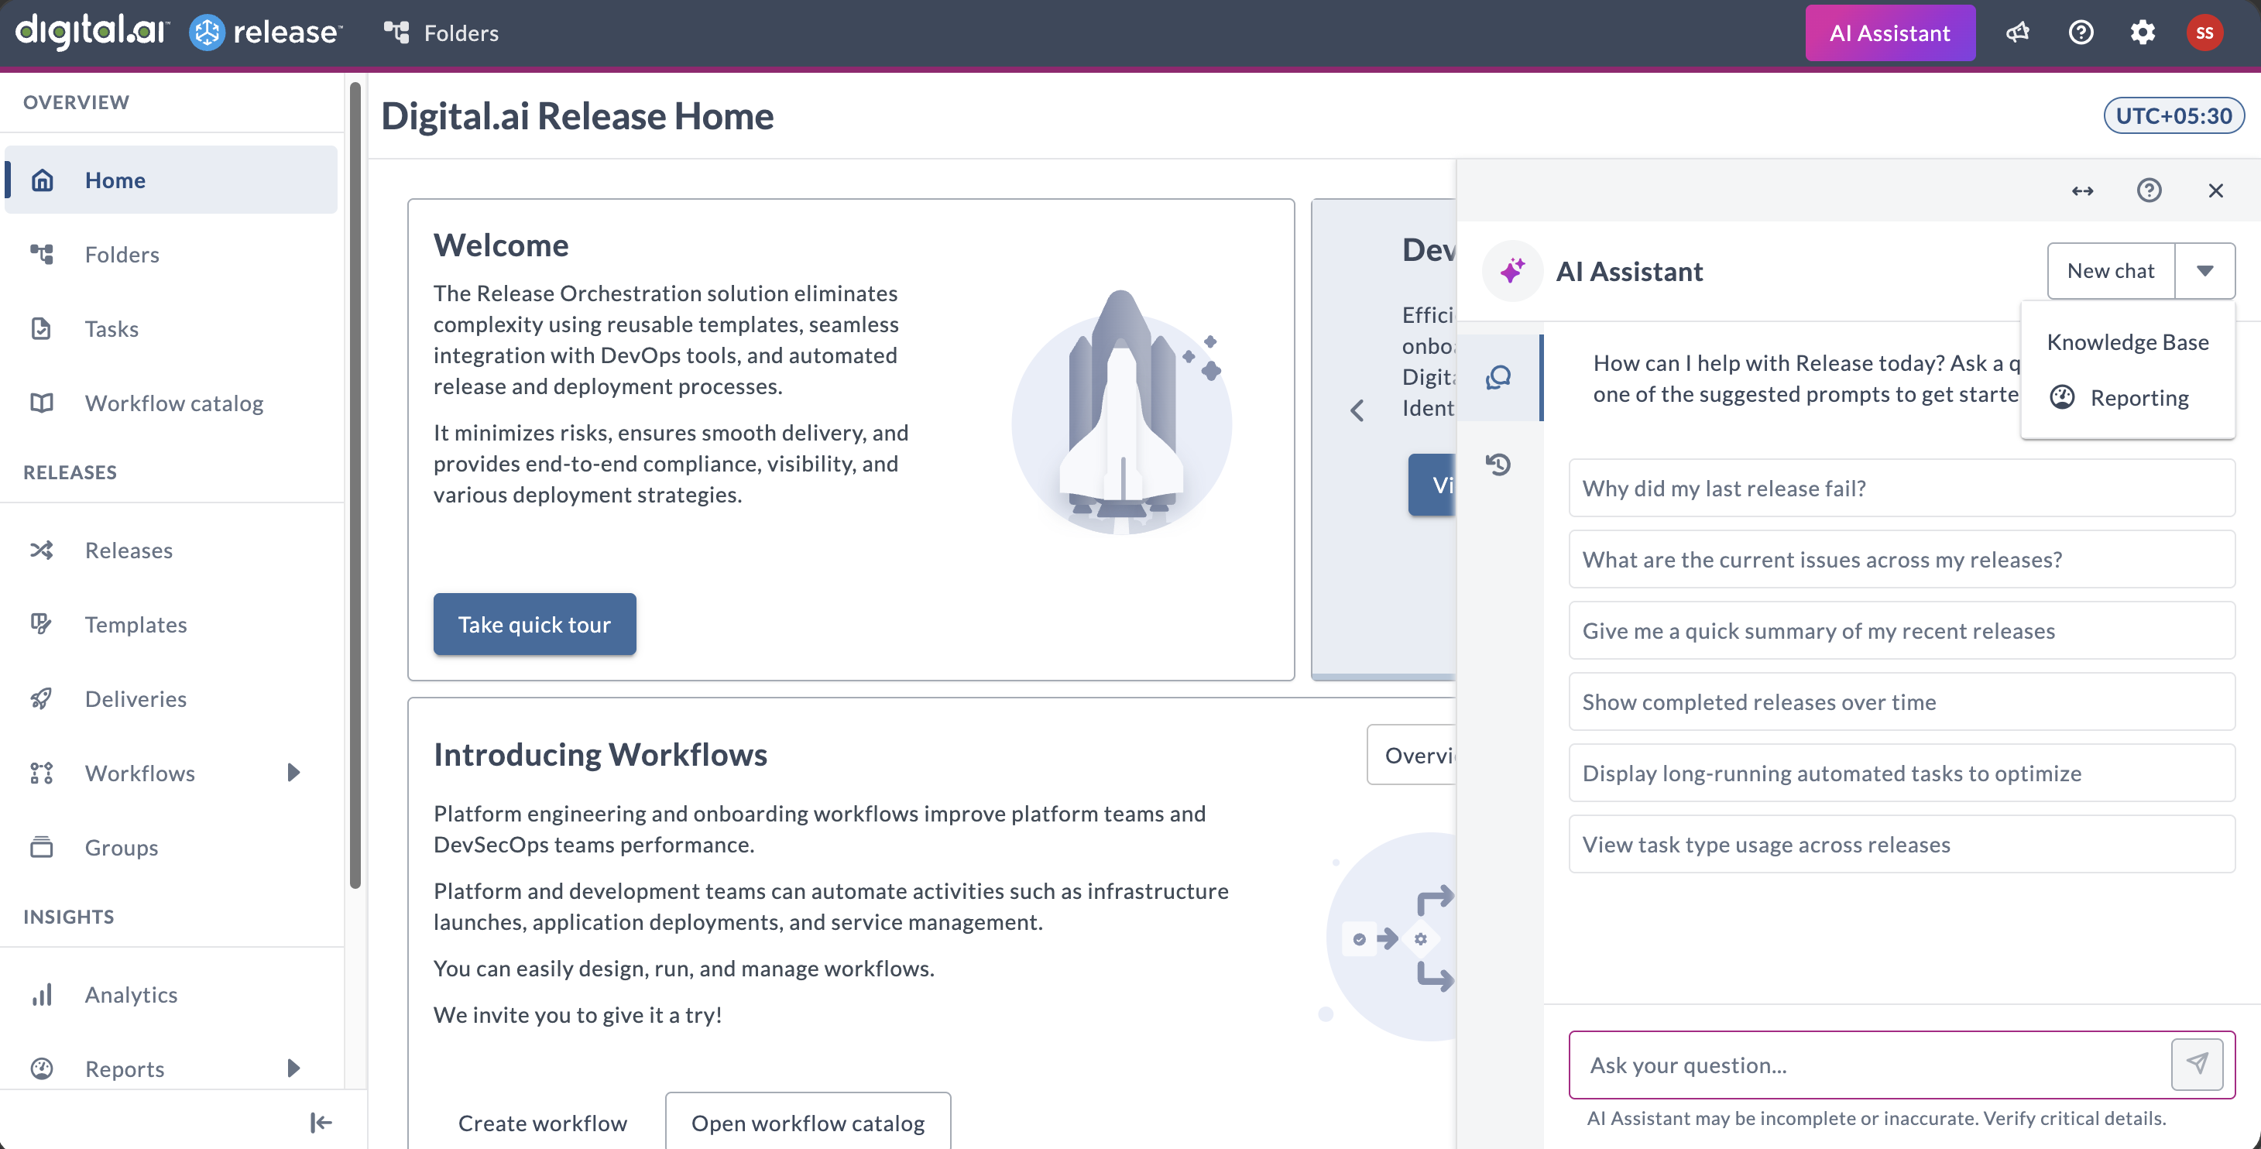This screenshot has width=2261, height=1149.
Task: Click the sidebar vertical scrollbar
Action: 355,485
